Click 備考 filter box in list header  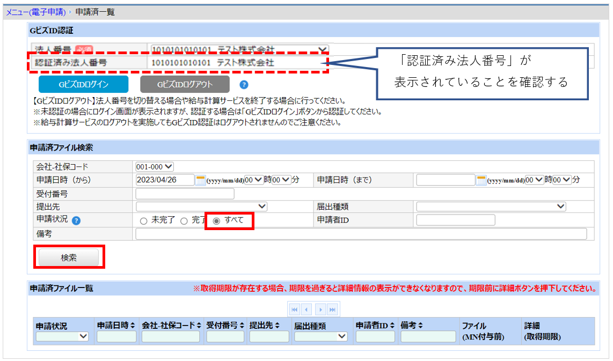tap(428, 336)
